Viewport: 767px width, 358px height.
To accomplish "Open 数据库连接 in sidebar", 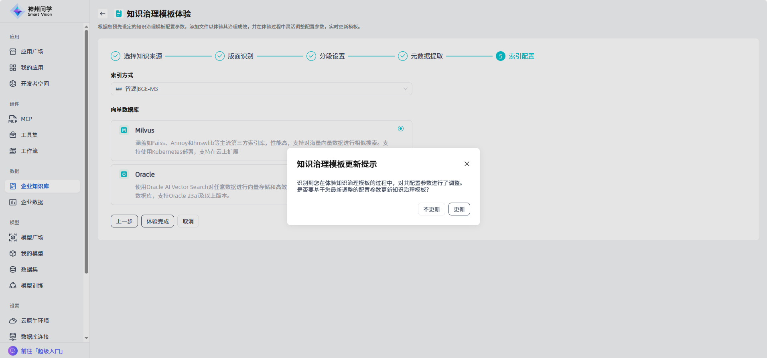I will coord(35,337).
